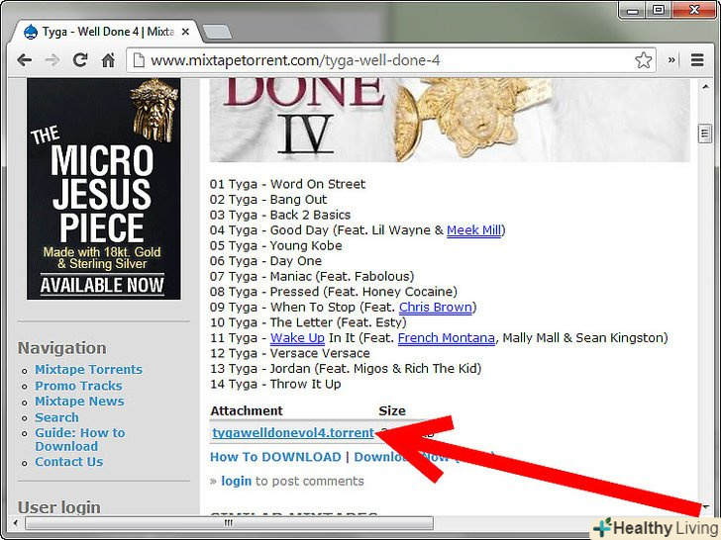Minimize the browser window
The image size is (721, 540).
coord(633,9)
